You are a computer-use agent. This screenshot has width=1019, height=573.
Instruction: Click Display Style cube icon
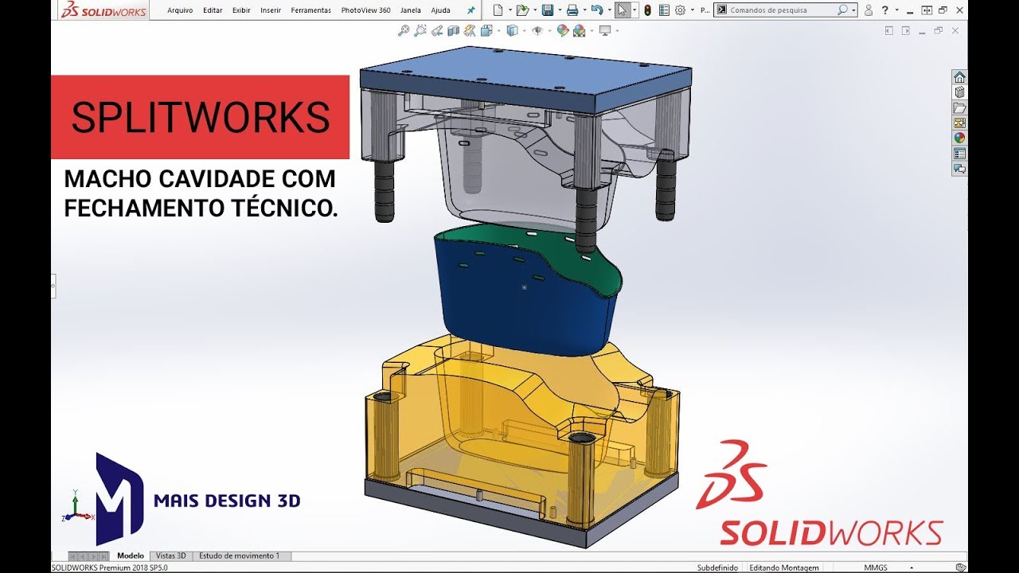click(513, 30)
